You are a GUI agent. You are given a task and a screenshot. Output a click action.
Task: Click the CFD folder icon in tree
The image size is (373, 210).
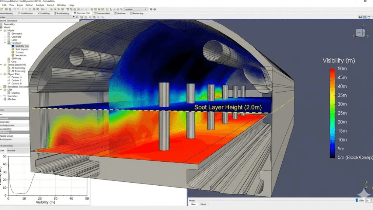[5, 90]
